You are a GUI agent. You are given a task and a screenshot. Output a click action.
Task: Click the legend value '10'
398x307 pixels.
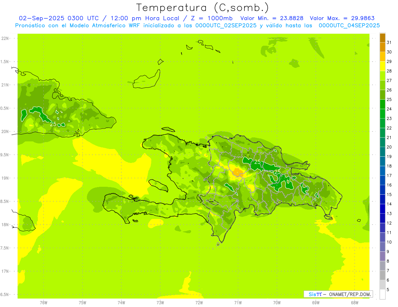389,242
